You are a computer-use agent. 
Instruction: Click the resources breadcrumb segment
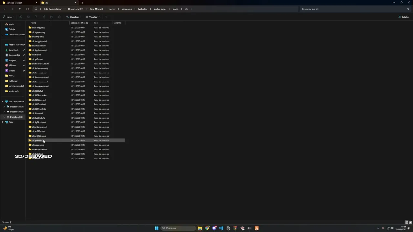coord(127,9)
